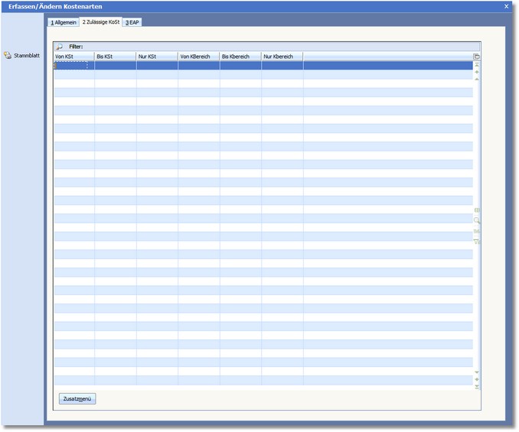Click the column settings icon above search magnifier
Viewport: 519px width, 432px height.
(477, 210)
